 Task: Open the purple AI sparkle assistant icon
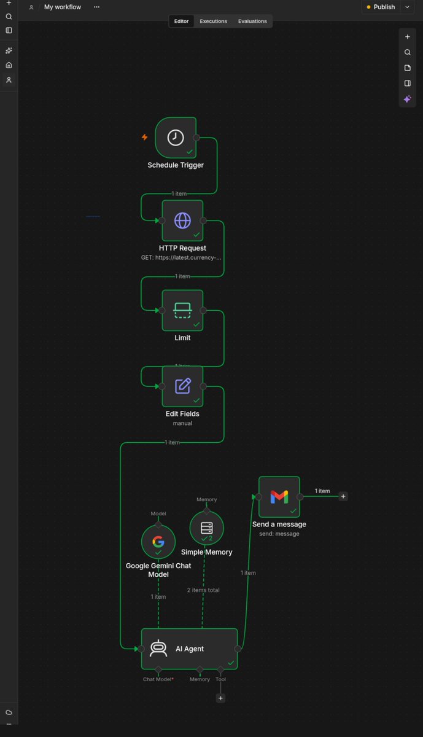click(407, 99)
